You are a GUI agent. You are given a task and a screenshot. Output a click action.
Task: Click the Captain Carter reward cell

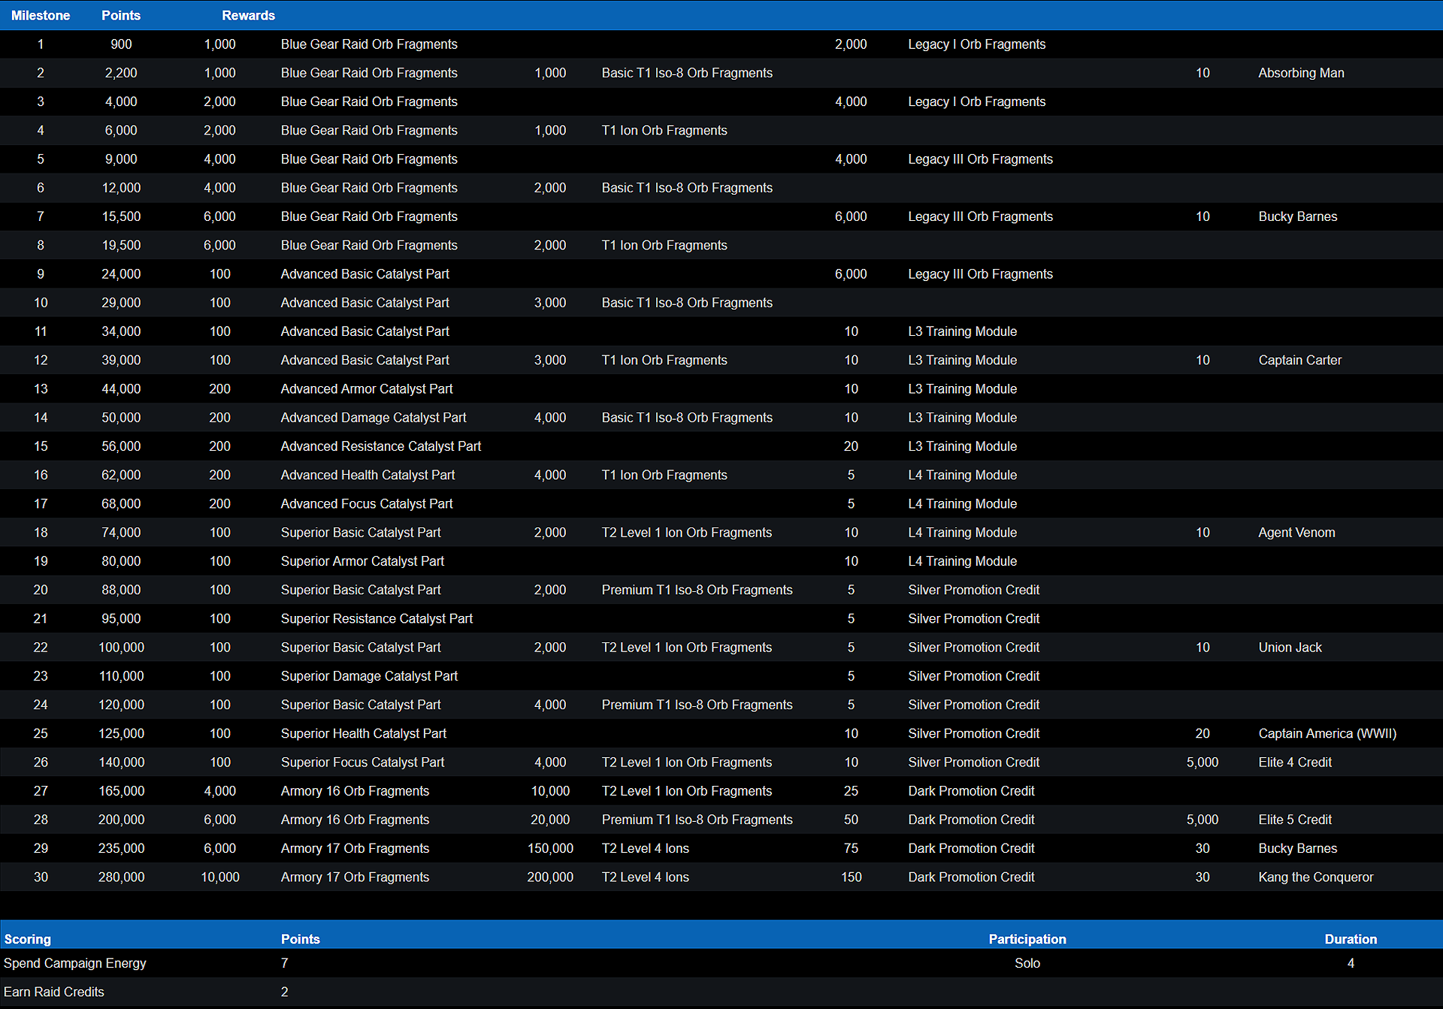click(x=1299, y=360)
